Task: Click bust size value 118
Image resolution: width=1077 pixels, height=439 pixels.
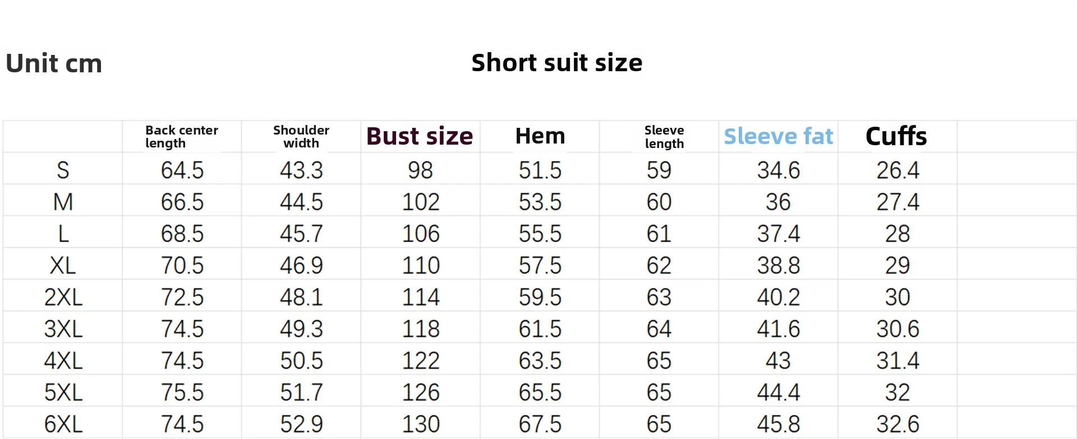Action: pos(421,329)
